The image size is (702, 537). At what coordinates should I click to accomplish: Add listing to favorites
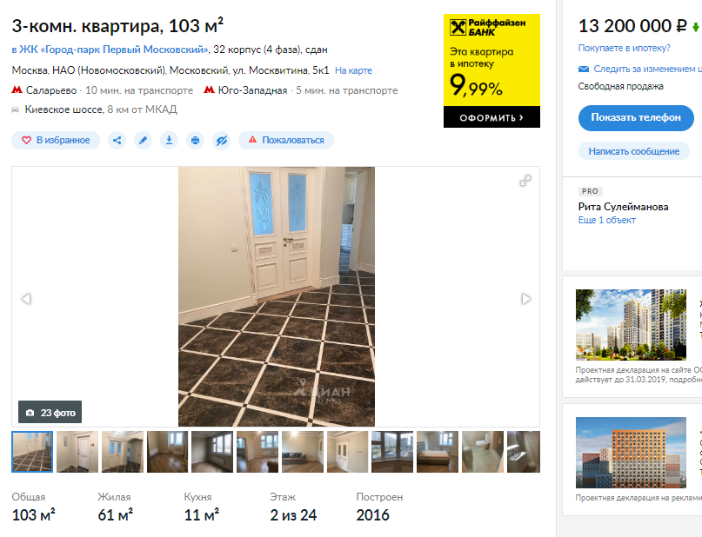pos(56,141)
